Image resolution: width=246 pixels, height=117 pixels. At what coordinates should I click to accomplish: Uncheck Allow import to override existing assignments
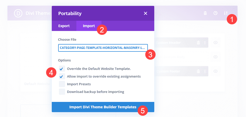(x=61, y=76)
